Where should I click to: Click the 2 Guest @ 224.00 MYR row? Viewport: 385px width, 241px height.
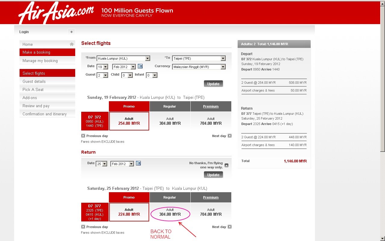[x=274, y=137]
